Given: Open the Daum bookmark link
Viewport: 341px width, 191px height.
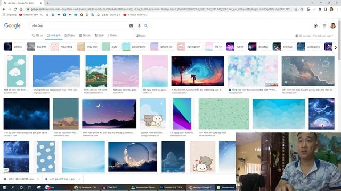Looking at the screenshot, I should pyautogui.click(x=109, y=15).
